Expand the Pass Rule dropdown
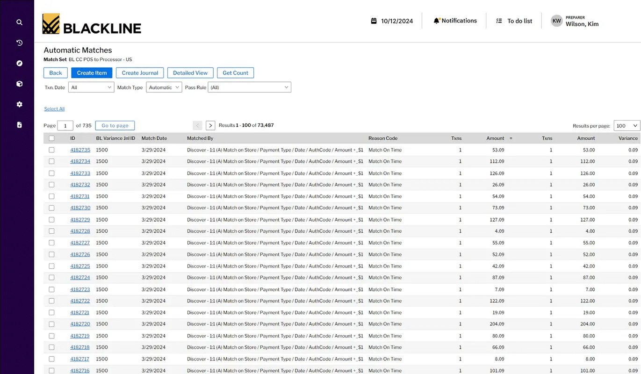 249,87
